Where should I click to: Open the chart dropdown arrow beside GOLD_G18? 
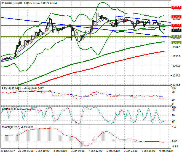(x=3, y=3)
